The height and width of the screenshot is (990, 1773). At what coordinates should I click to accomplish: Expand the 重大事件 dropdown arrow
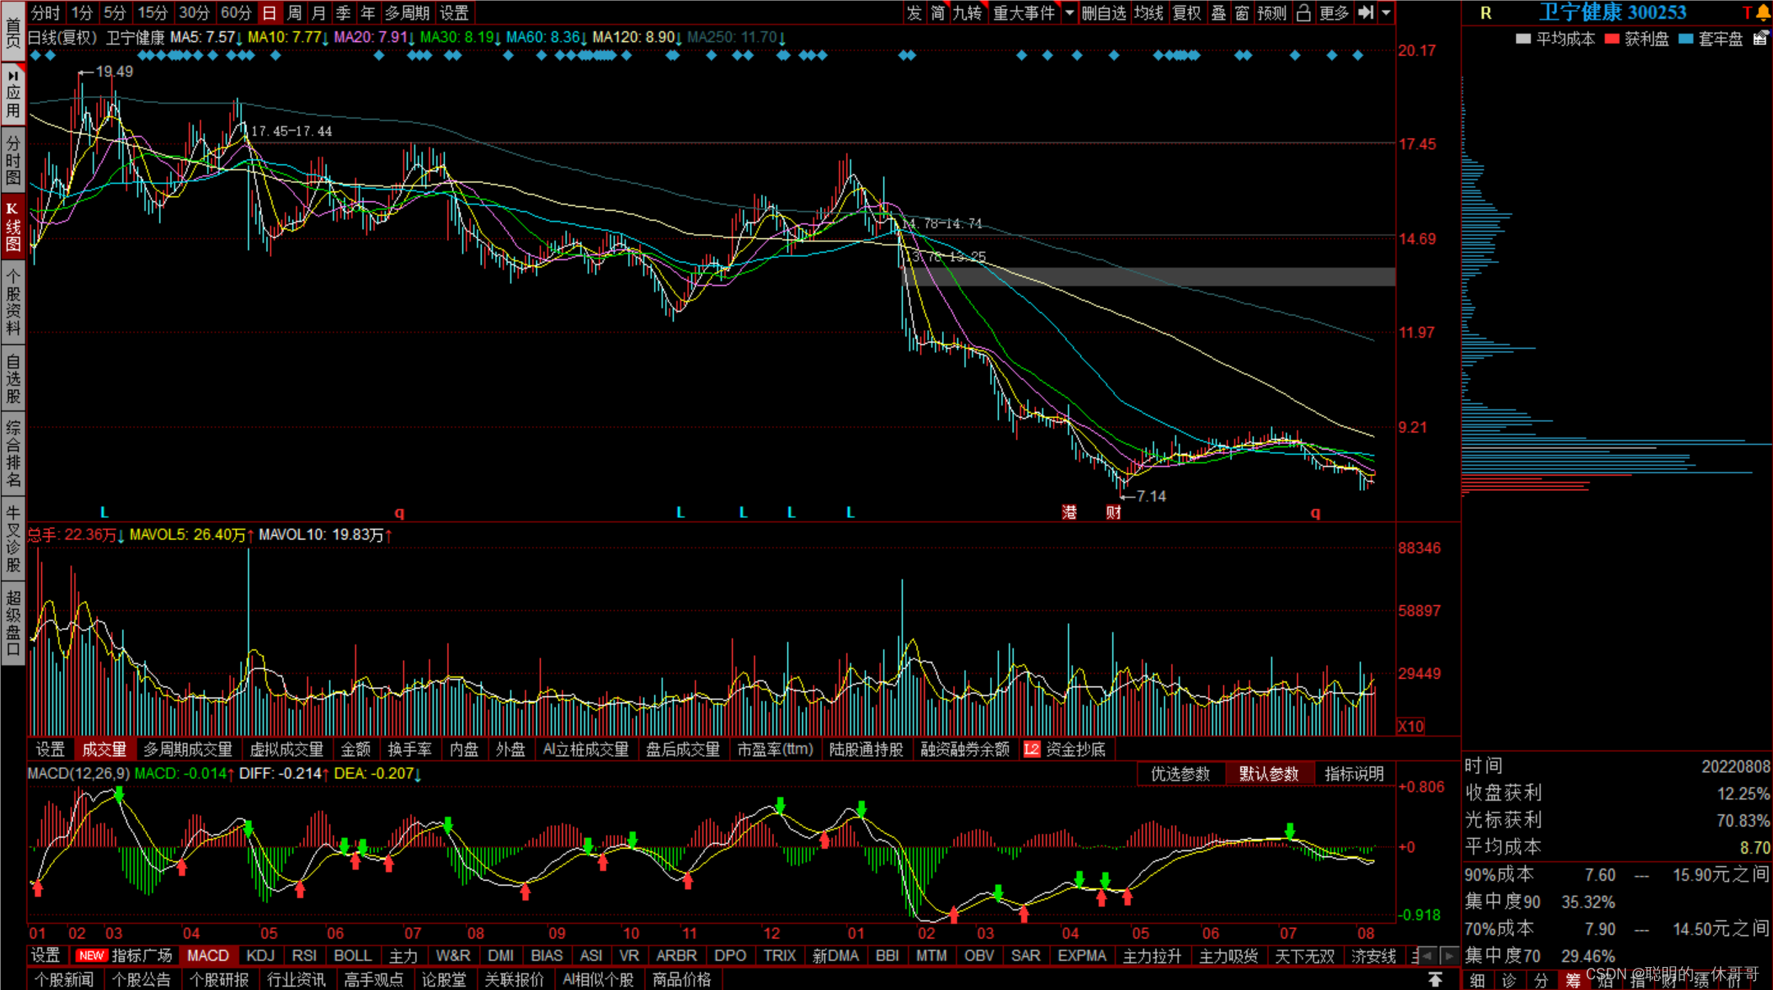1069,12
